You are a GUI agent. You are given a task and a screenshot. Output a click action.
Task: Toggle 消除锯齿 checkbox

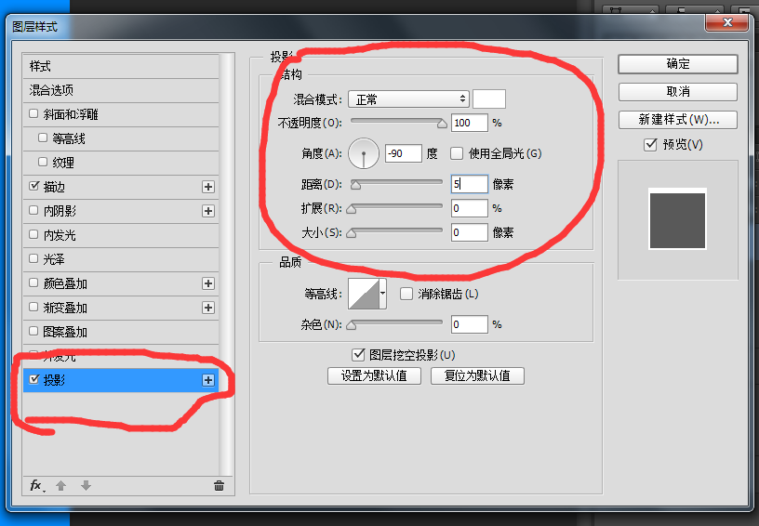pyautogui.click(x=406, y=294)
